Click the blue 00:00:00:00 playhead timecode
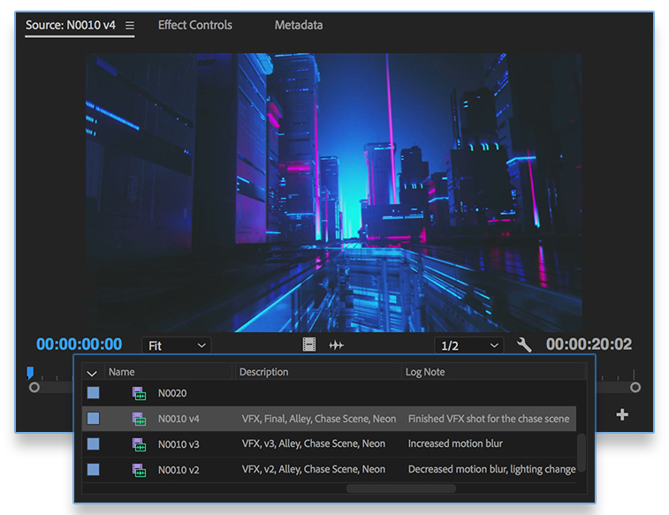The image size is (669, 515). [x=80, y=344]
